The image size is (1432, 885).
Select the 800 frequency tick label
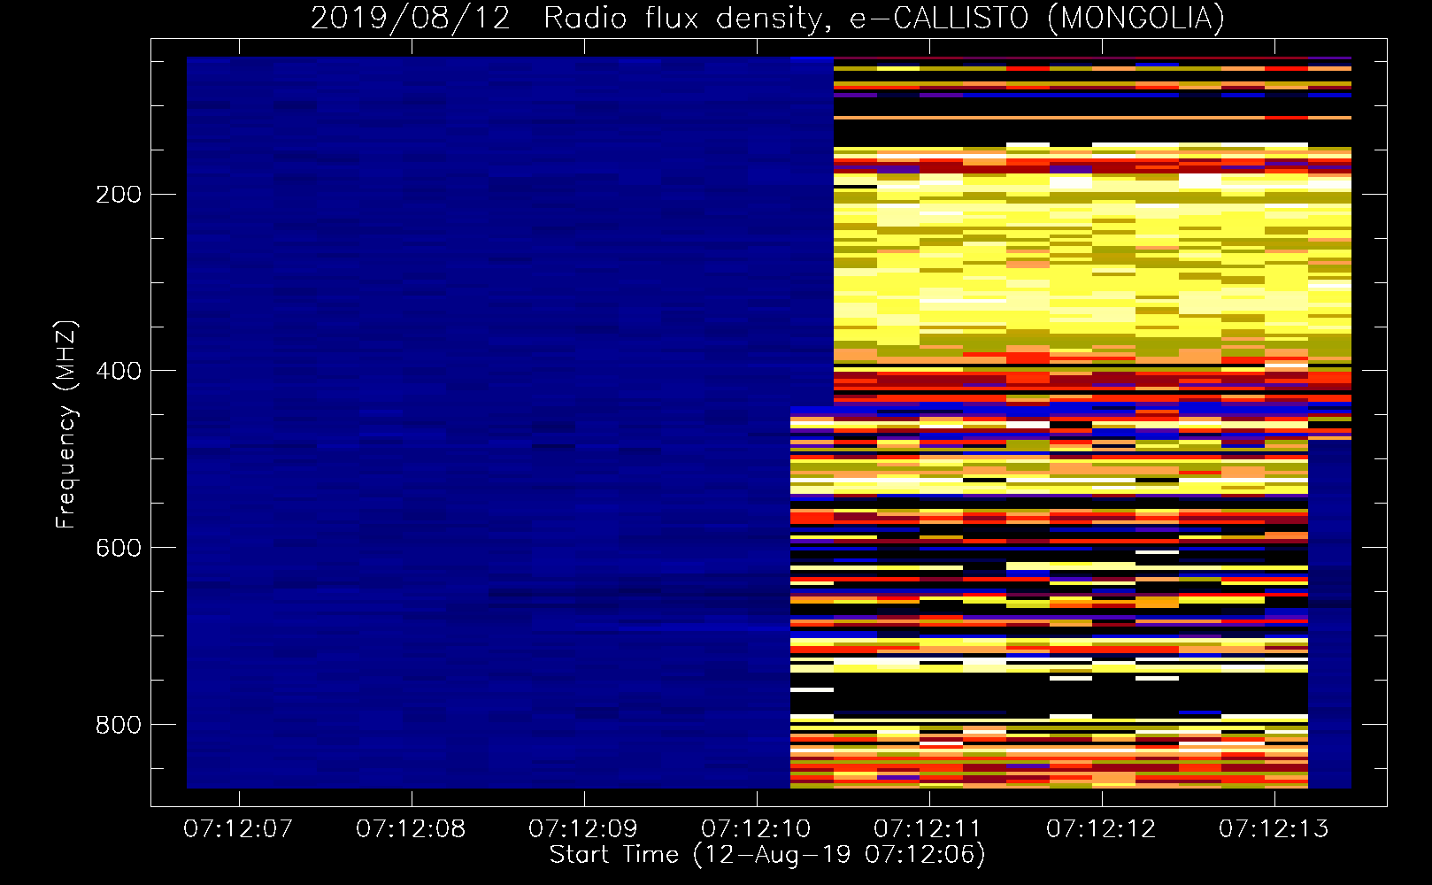coord(119,725)
